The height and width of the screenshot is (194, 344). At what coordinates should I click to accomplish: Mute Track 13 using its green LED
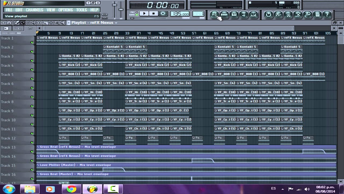coord(32,151)
